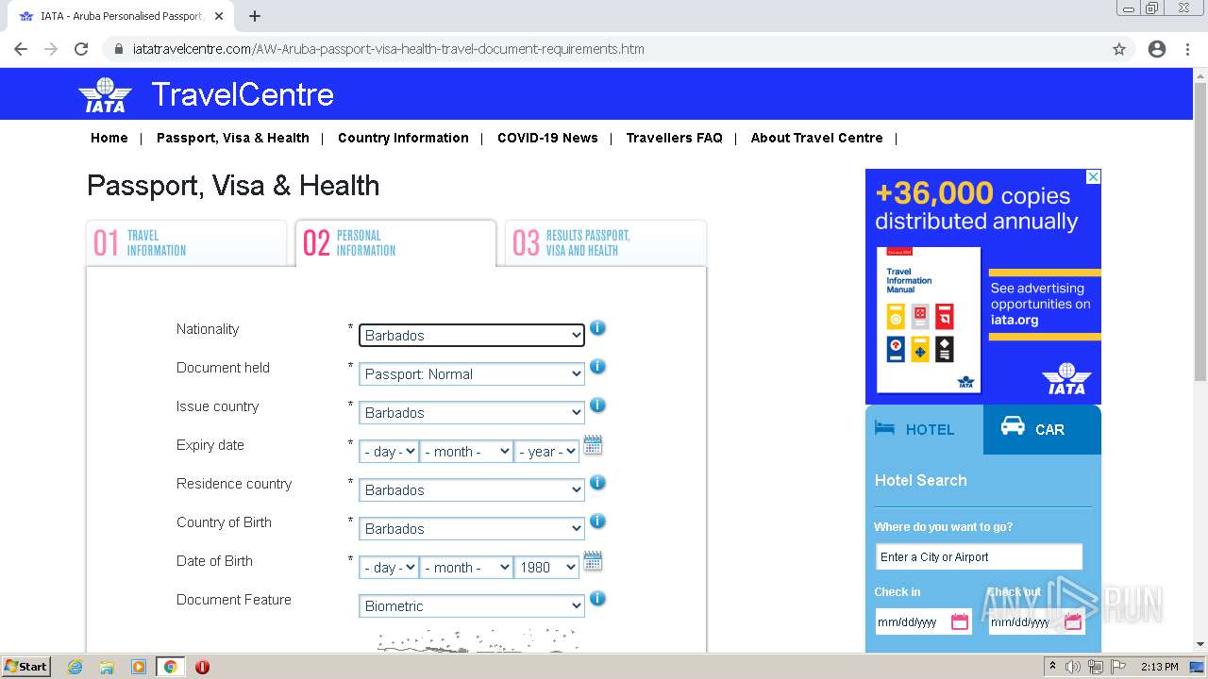Open the Expiry date month dropdown
The width and height of the screenshot is (1208, 679).
coord(466,452)
